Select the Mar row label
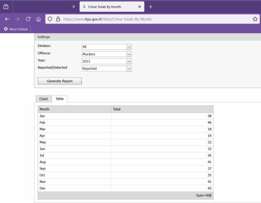The width and height of the screenshot is (261, 203). click(x=43, y=129)
